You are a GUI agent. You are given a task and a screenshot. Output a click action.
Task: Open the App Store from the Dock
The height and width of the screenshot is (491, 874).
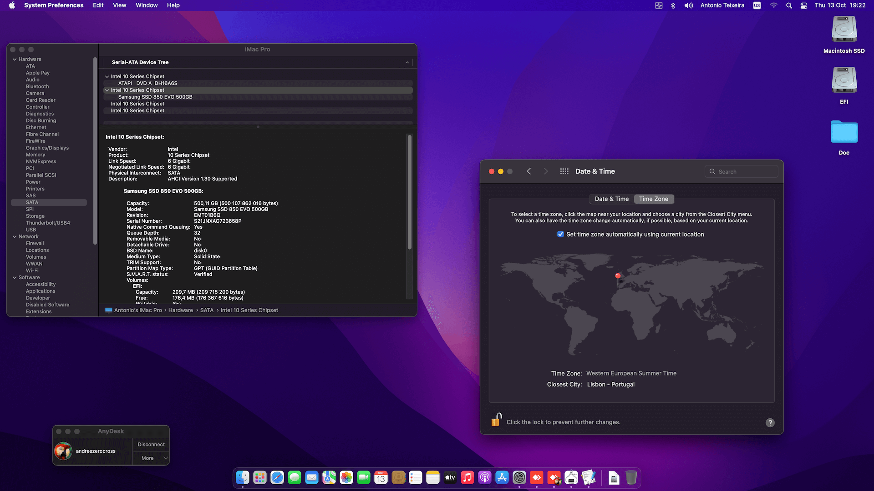(x=502, y=477)
